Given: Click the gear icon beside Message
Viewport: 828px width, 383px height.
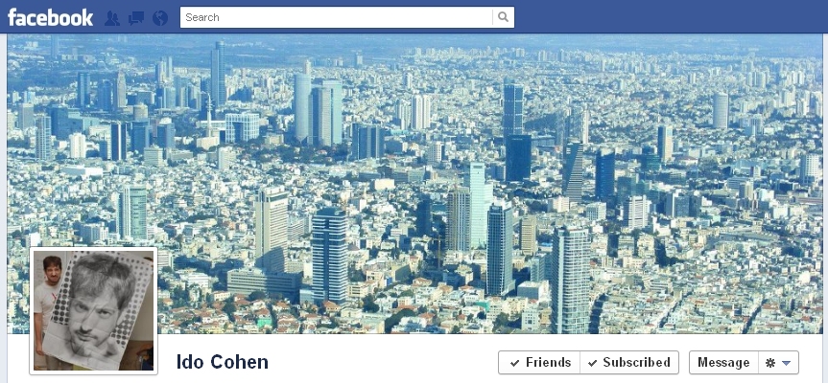Looking at the screenshot, I should (770, 363).
